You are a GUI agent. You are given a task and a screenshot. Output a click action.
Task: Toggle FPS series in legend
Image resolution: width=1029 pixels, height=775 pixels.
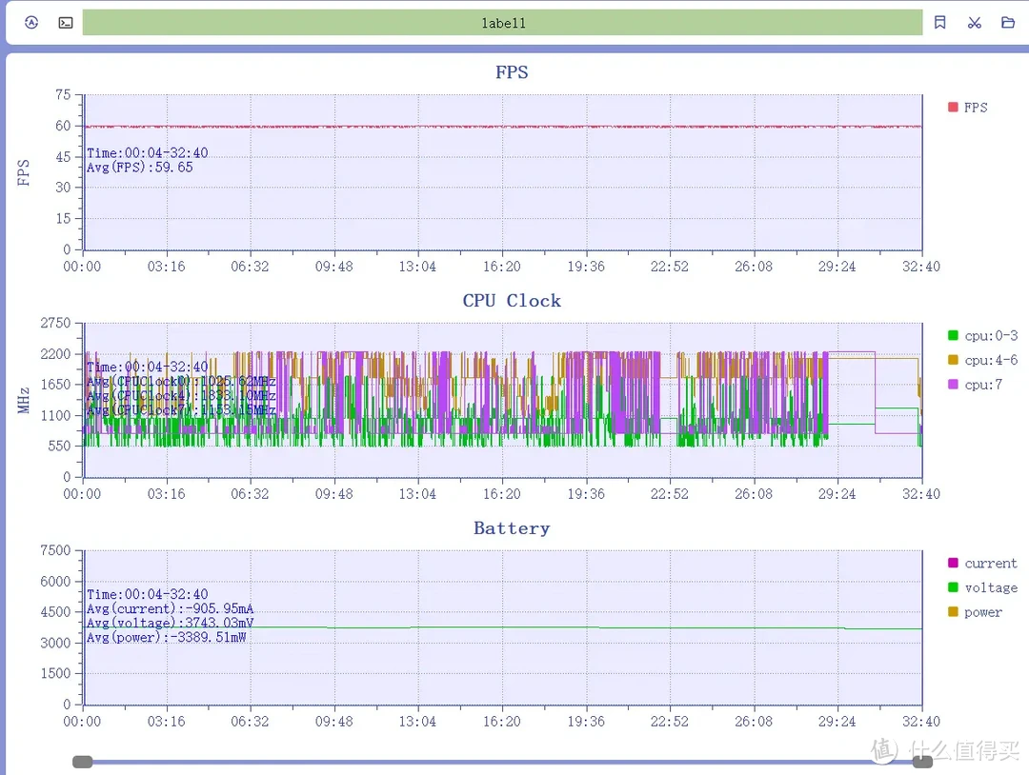(x=968, y=107)
